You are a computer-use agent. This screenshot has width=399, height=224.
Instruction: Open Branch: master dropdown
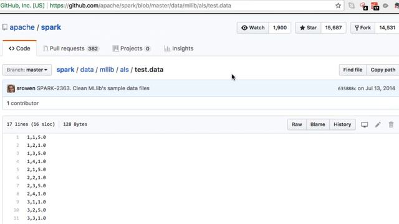pos(27,70)
